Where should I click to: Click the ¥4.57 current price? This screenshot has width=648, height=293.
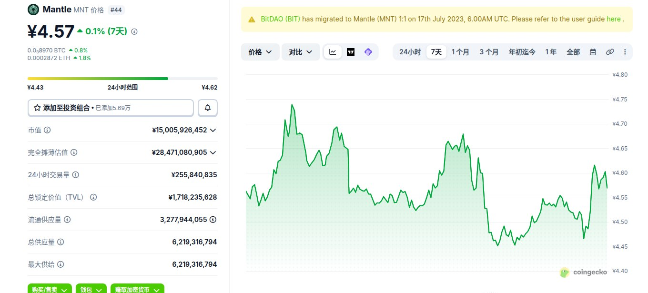(51, 31)
